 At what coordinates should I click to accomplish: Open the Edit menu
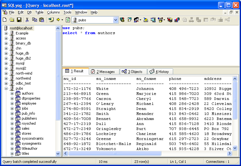coord(21,12)
